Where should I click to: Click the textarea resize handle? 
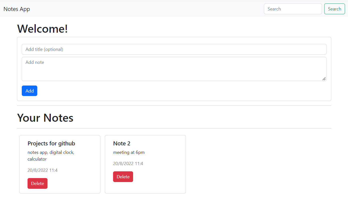click(x=324, y=79)
